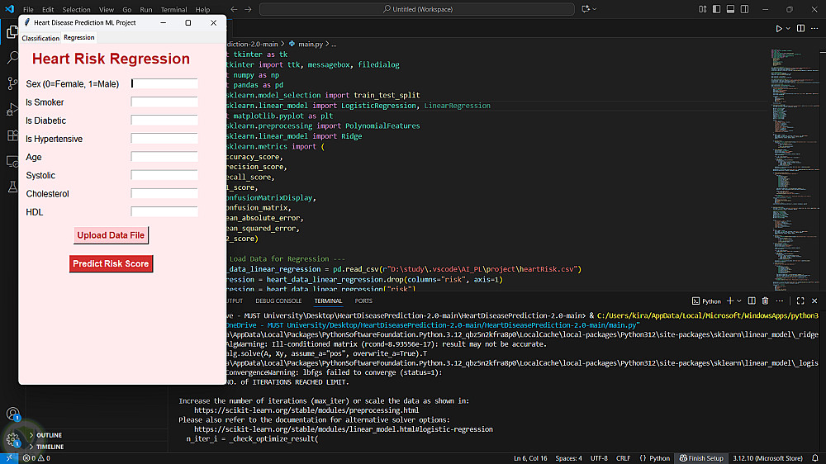Click the Upload Data File button
The height and width of the screenshot is (464, 826).
111,235
